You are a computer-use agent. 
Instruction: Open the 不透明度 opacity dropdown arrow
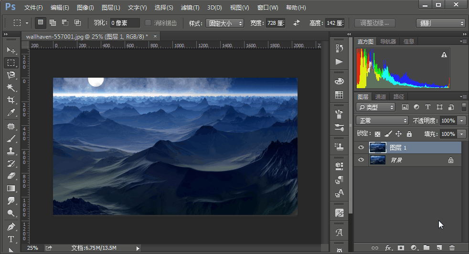pos(462,121)
